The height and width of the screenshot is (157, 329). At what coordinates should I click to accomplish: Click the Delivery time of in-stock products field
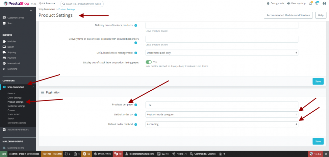tap(222, 25)
